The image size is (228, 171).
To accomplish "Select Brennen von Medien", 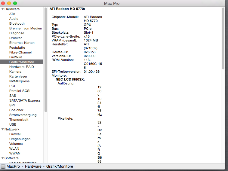I will coord(26,28).
